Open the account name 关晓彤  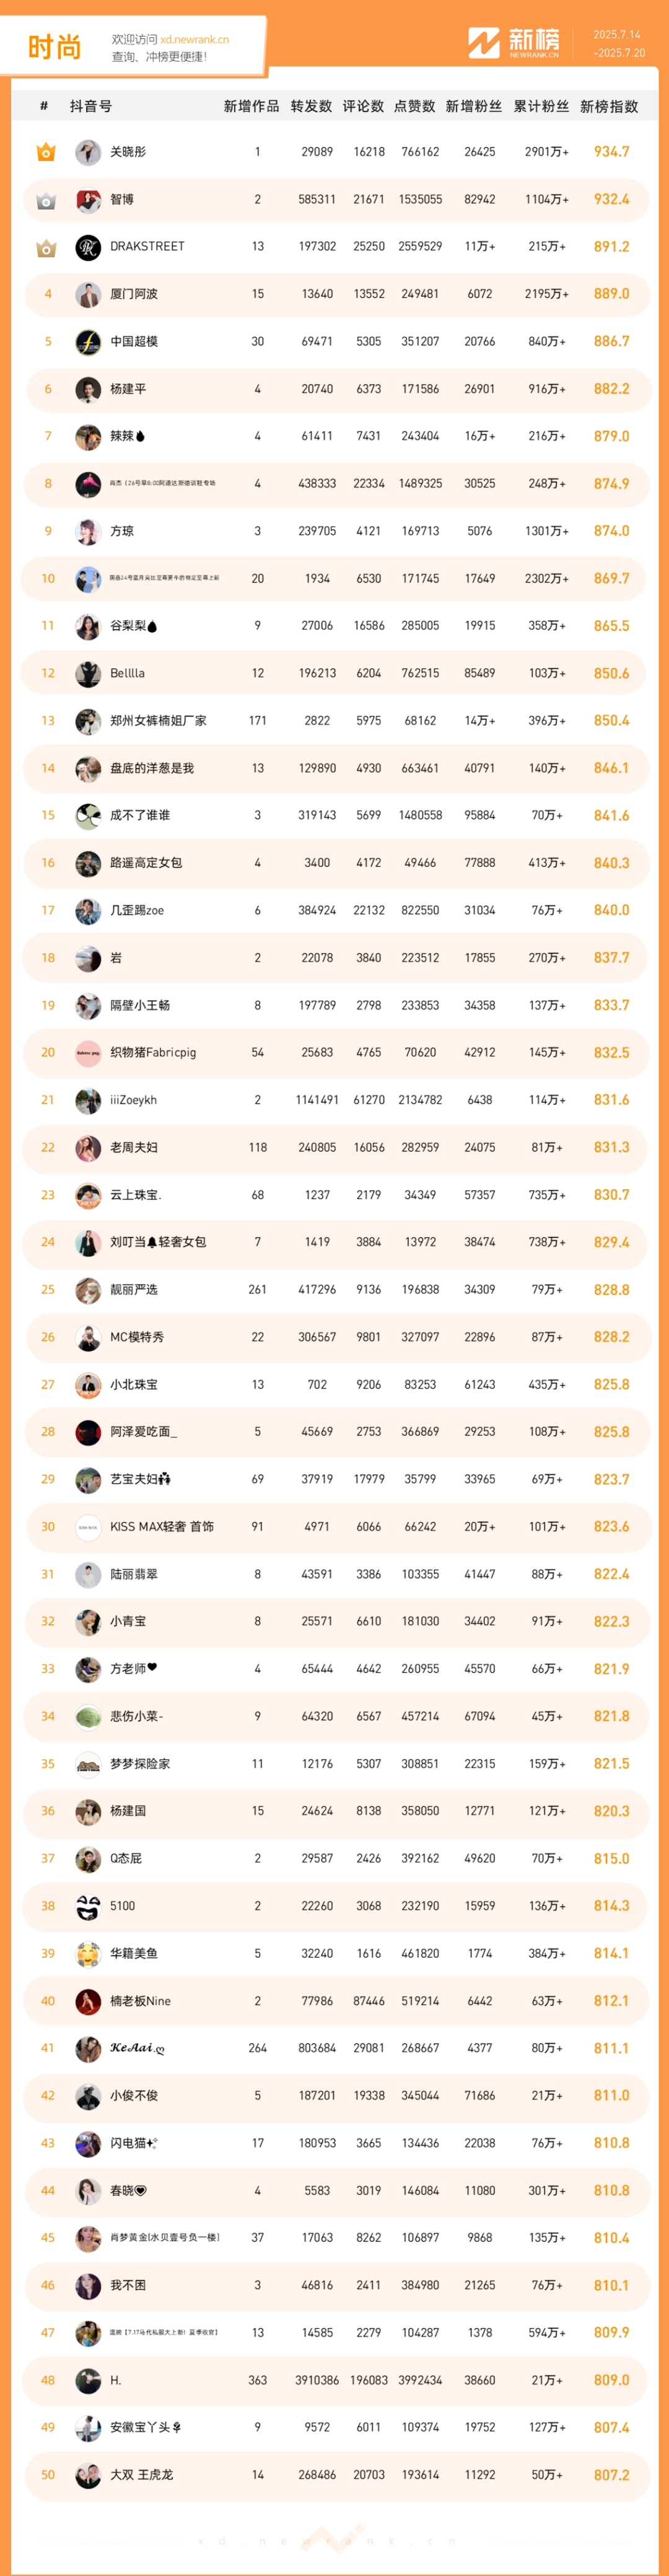coord(128,152)
